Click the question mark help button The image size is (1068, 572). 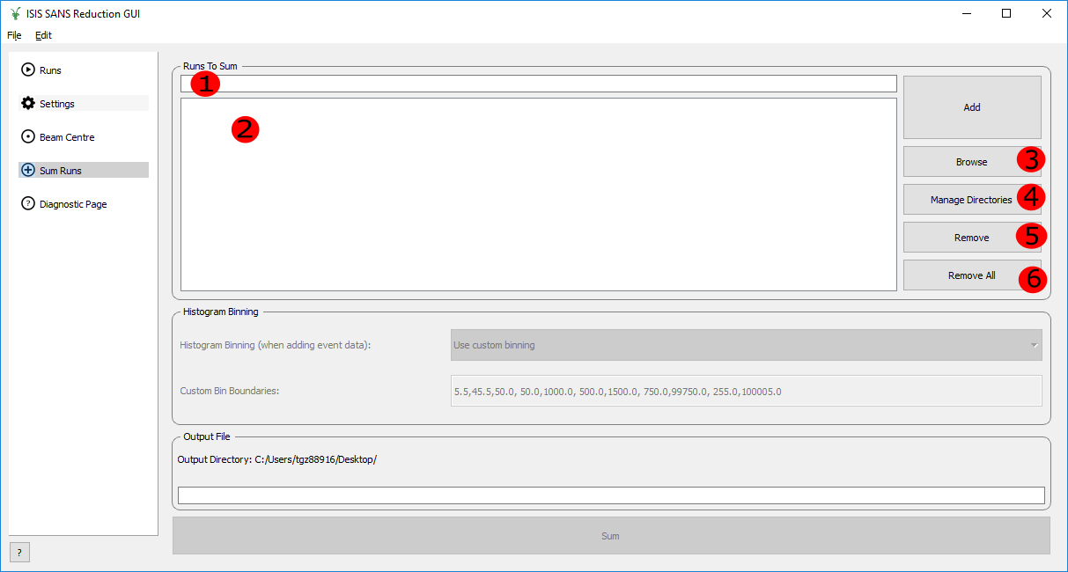click(x=19, y=552)
